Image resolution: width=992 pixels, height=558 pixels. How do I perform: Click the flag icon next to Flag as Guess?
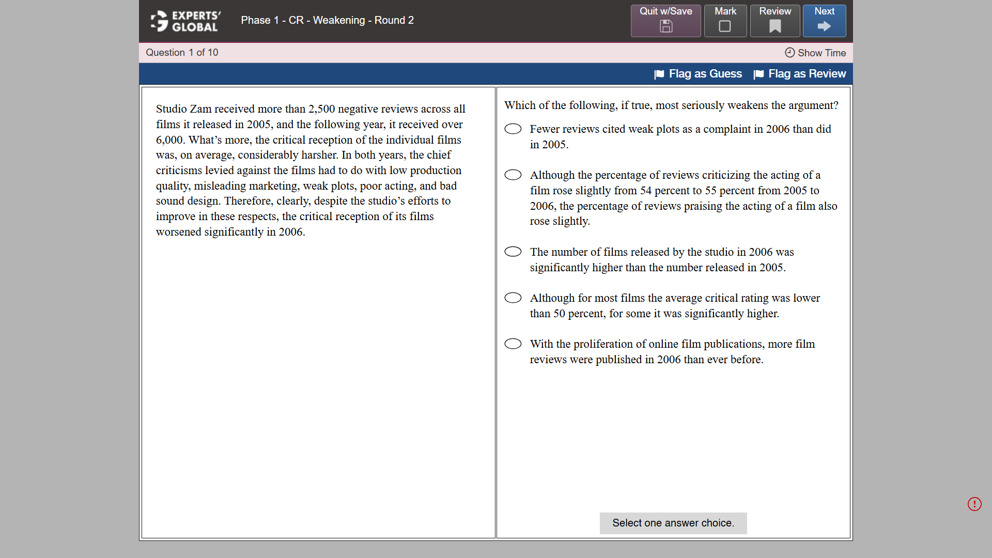pyautogui.click(x=659, y=74)
